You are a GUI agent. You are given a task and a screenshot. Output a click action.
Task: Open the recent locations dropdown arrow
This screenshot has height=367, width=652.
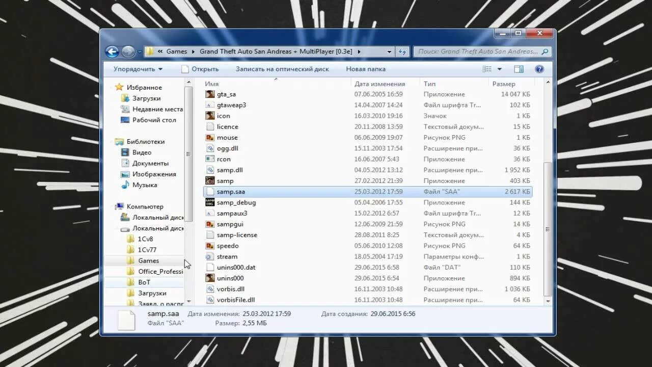click(140, 52)
